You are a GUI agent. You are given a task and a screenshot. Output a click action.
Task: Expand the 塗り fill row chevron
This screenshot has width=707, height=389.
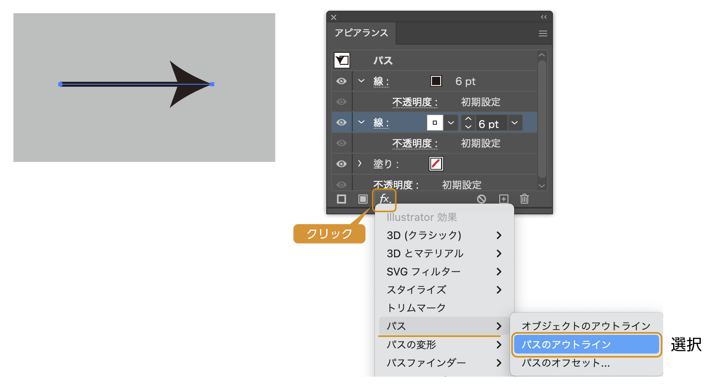360,164
